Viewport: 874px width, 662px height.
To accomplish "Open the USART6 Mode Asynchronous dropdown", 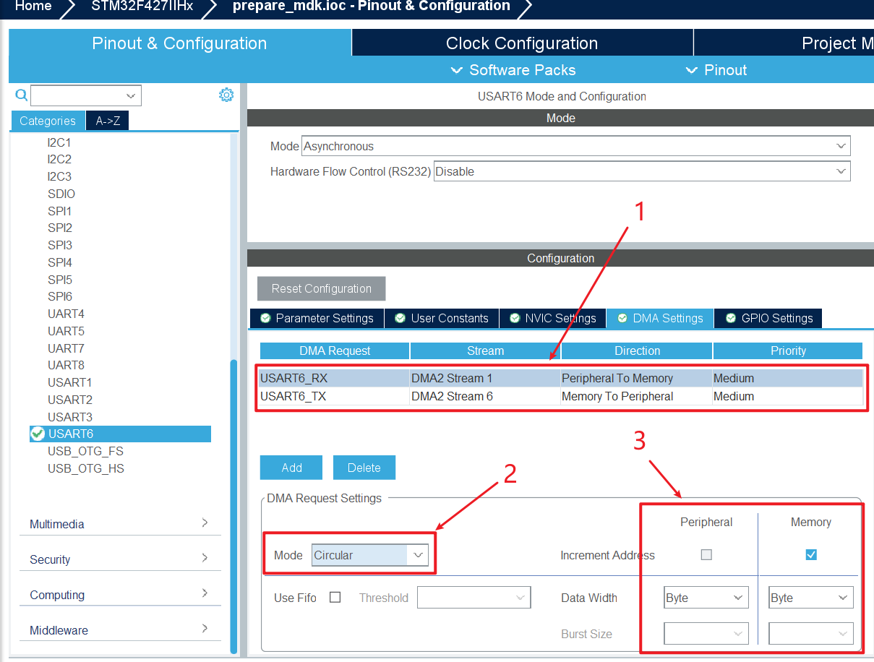I will 576,146.
